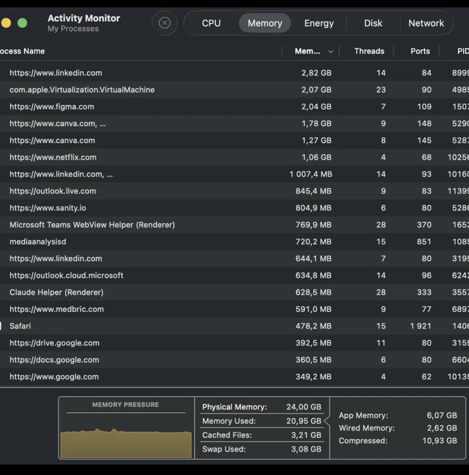The image size is (469, 475).
Task: Select the mediaanalysisd process row
Action: pyautogui.click(x=234, y=242)
